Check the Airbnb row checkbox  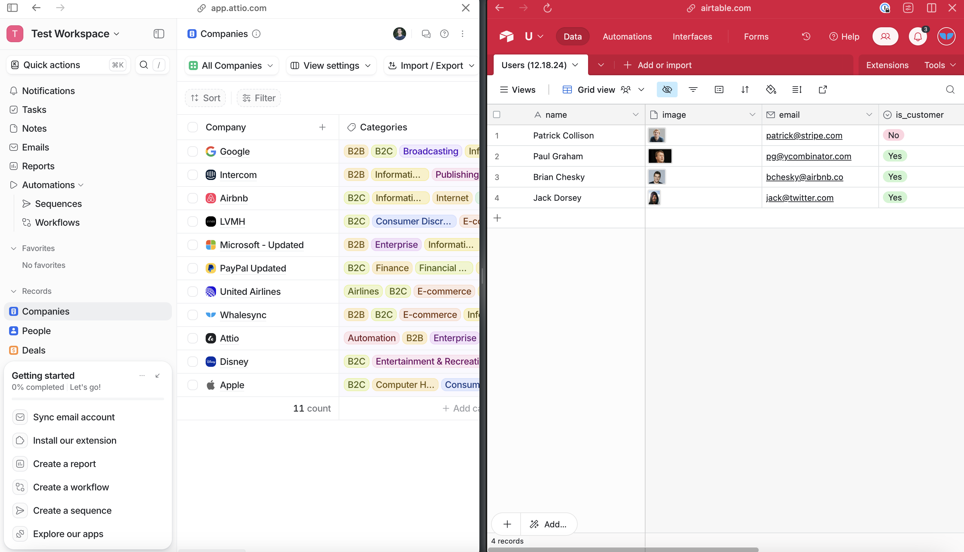click(193, 198)
